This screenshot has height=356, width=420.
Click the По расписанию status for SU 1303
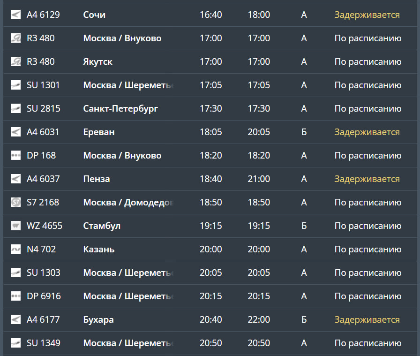click(x=367, y=273)
